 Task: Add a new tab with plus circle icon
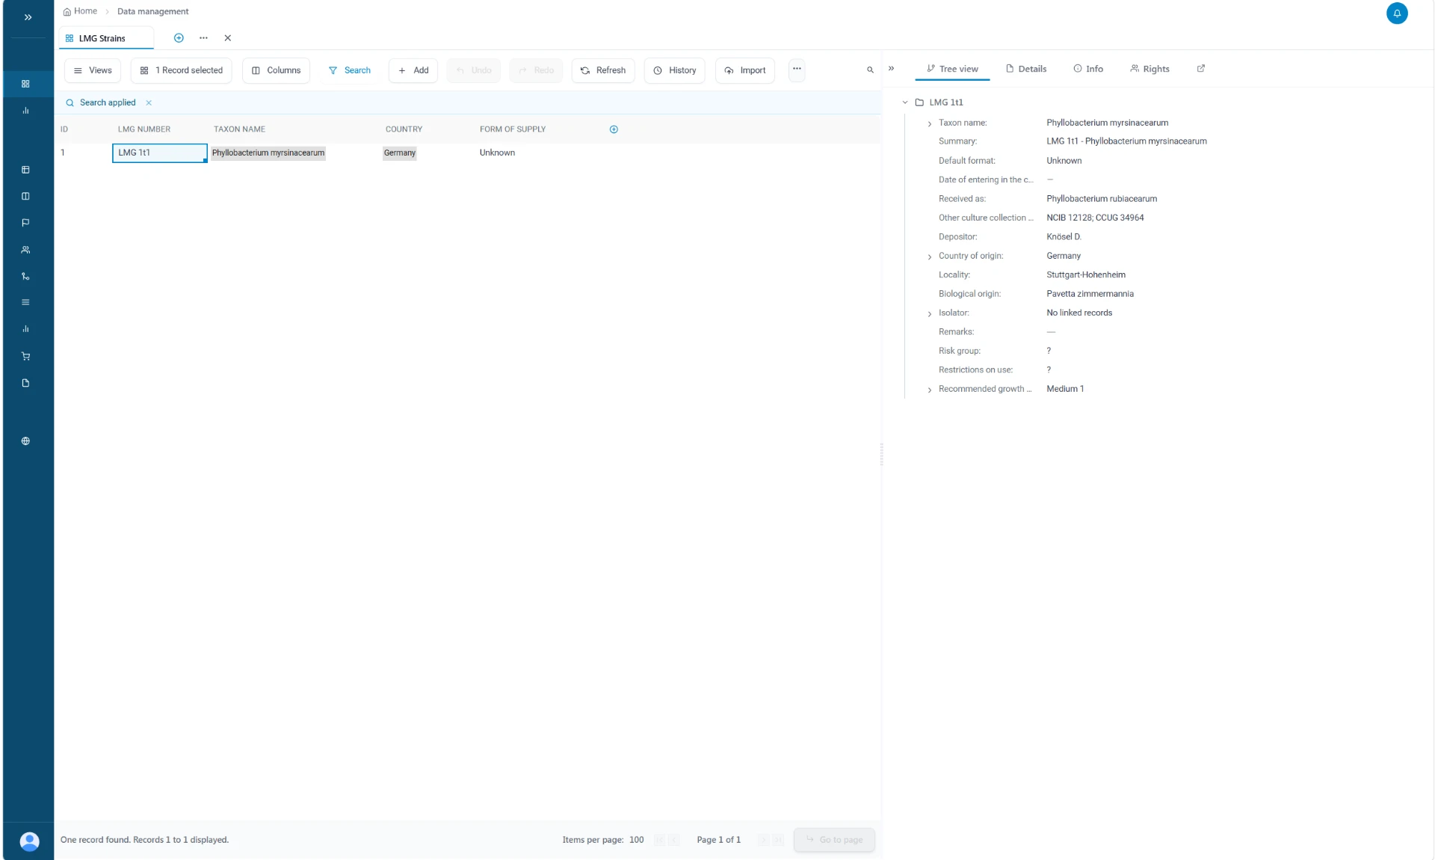coord(179,38)
